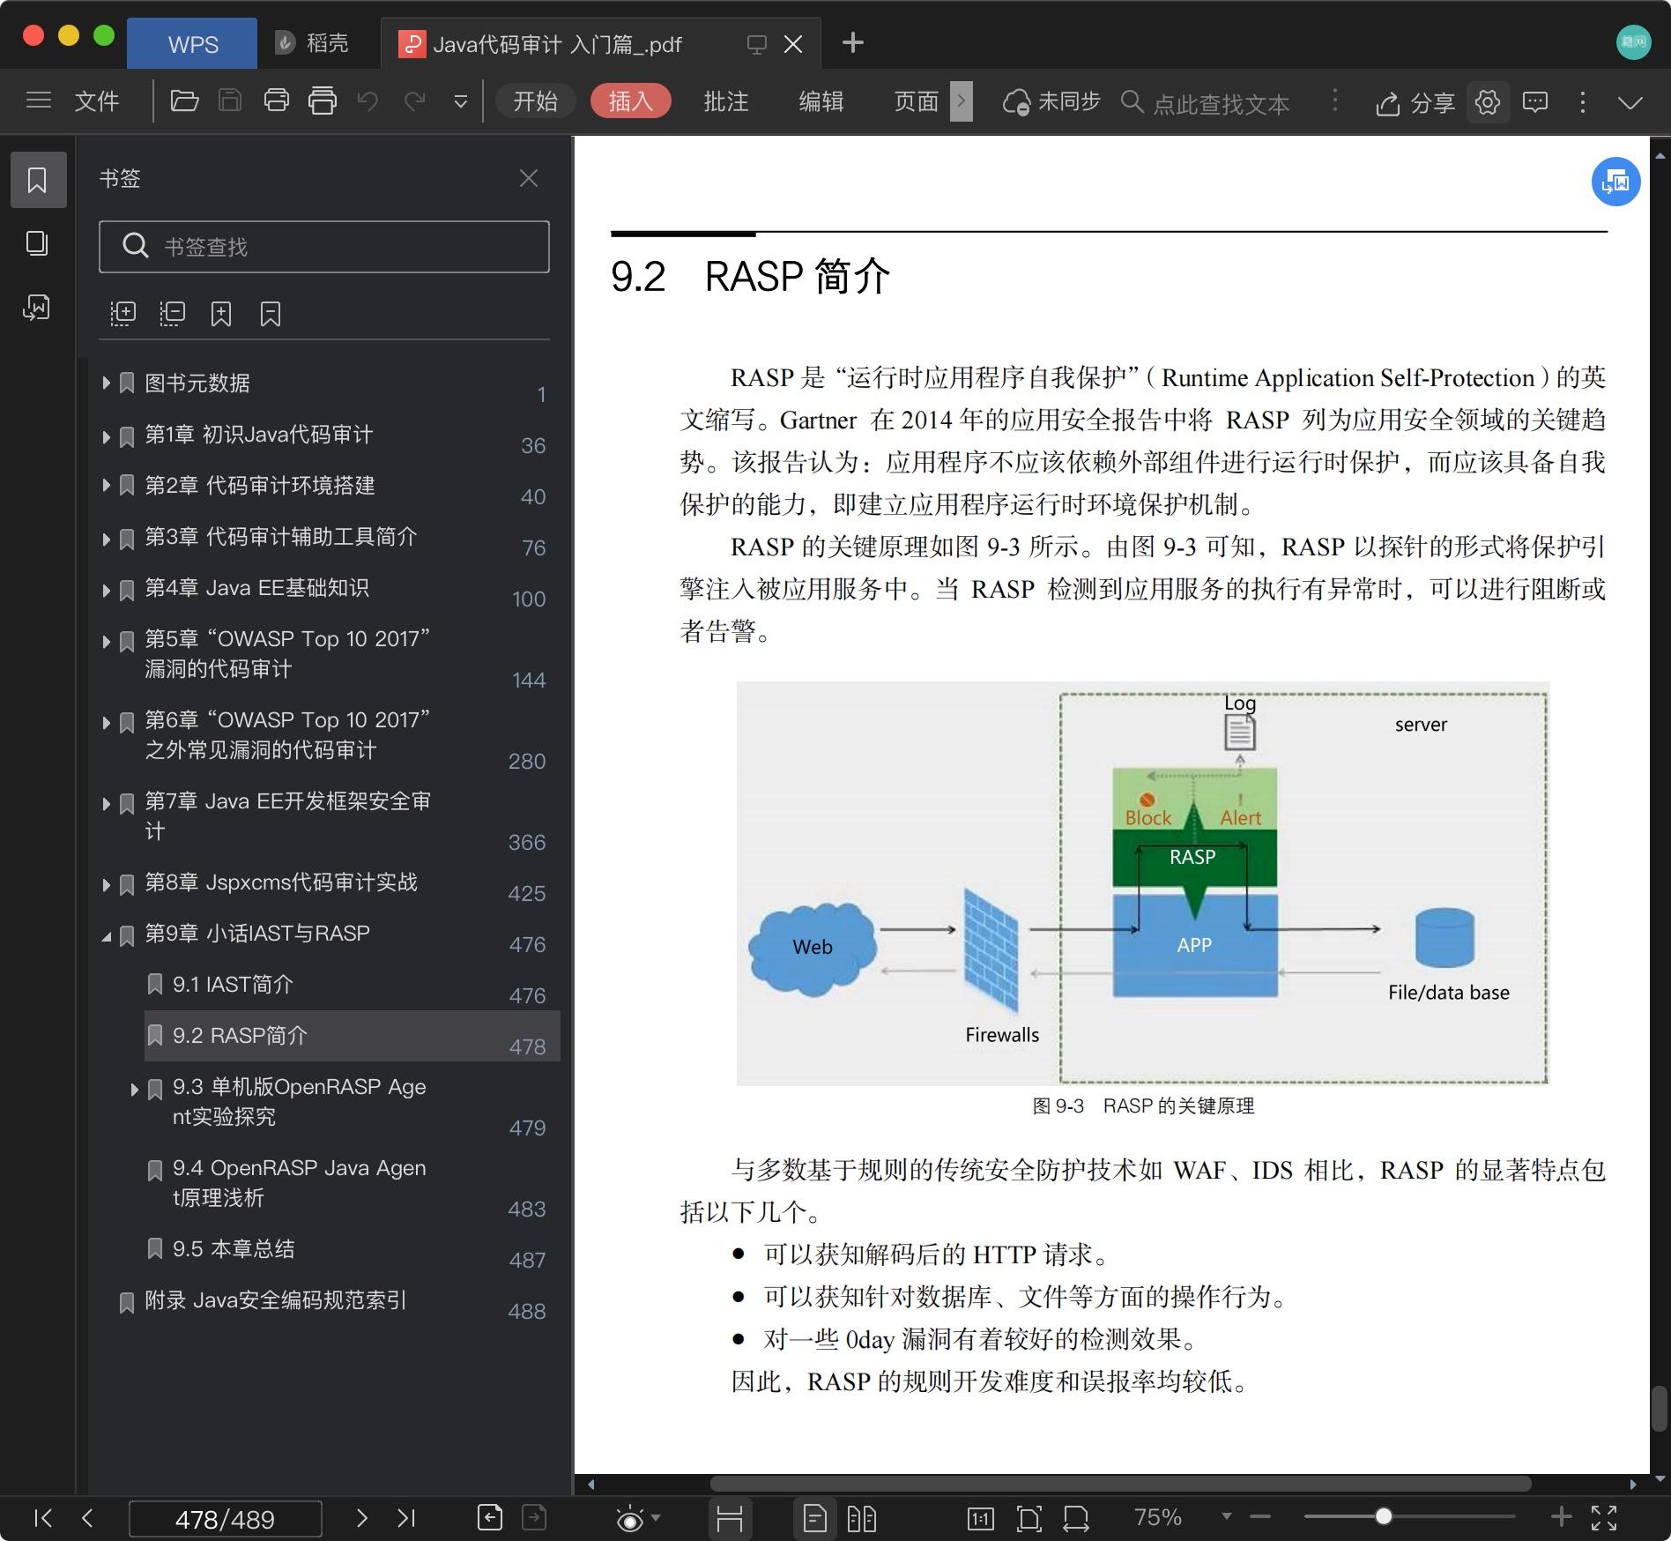Close the 书签 bookmark panel
This screenshot has width=1671, height=1541.
point(529,179)
